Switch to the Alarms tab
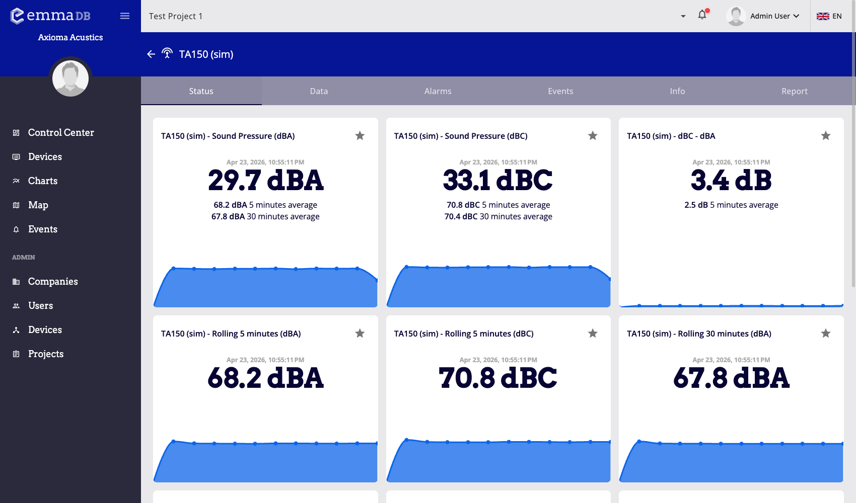This screenshot has width=856, height=503. point(438,91)
